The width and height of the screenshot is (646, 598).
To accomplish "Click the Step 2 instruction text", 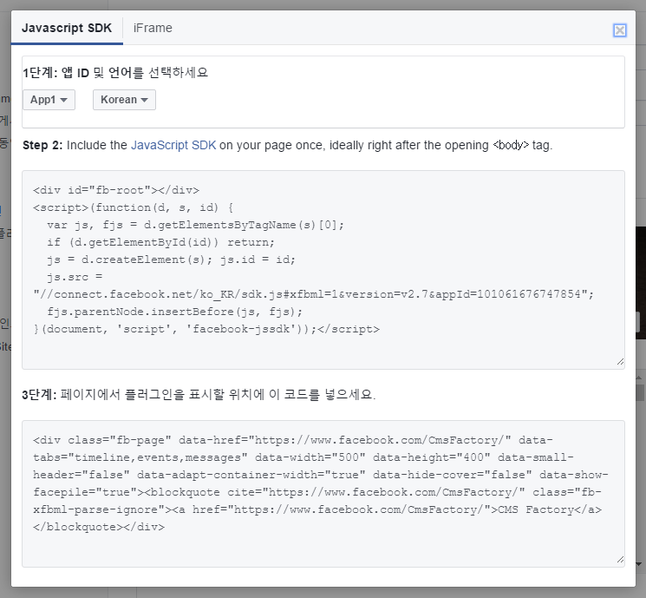I will [287, 145].
